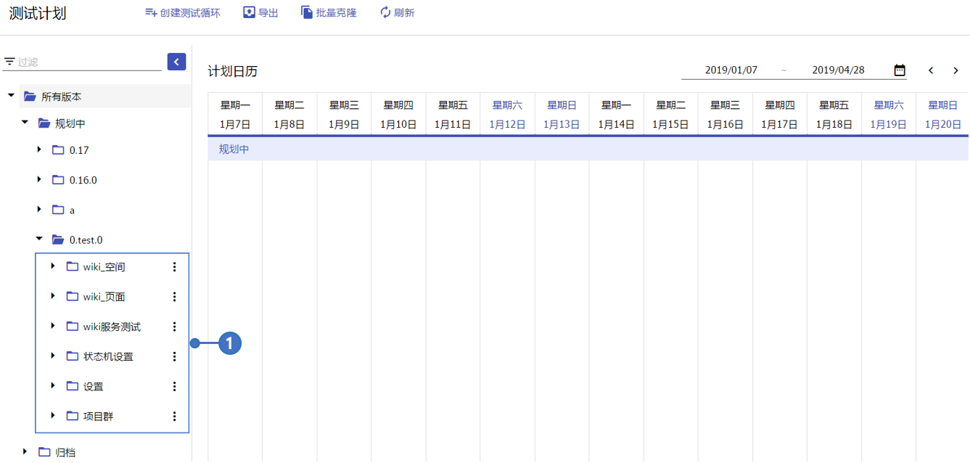Collapse the 0.test.0 folder

point(39,239)
